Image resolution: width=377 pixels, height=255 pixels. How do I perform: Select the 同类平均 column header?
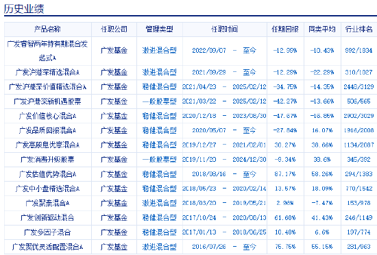tap(322, 29)
